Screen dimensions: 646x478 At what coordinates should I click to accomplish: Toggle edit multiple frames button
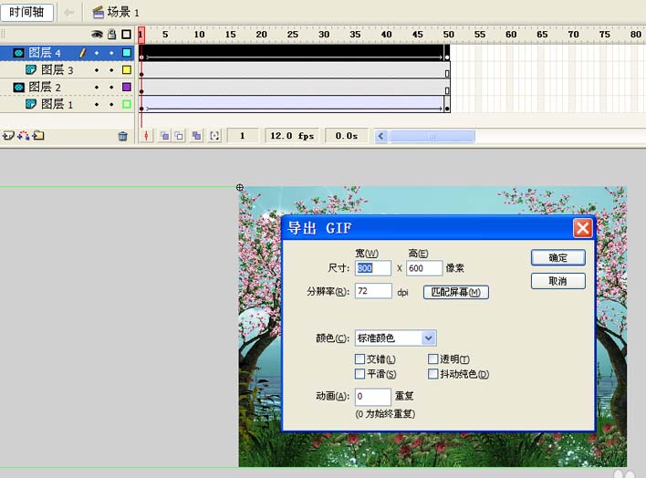196,136
